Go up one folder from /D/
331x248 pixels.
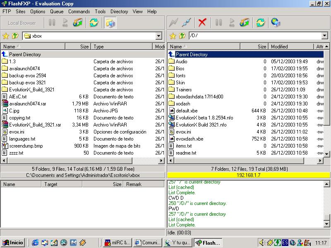(x=182, y=36)
